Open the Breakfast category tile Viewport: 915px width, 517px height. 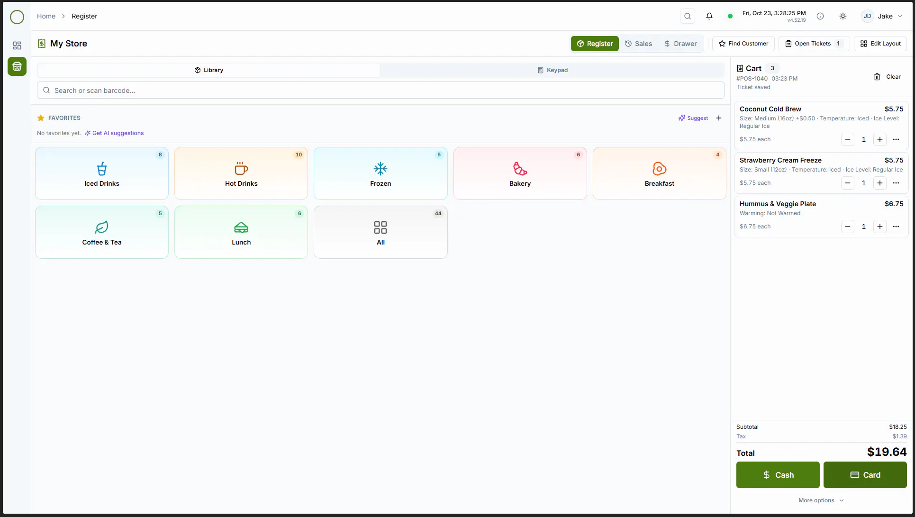[659, 173]
